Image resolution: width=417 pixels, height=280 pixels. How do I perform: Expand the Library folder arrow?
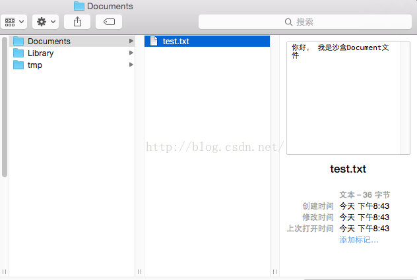coord(131,53)
